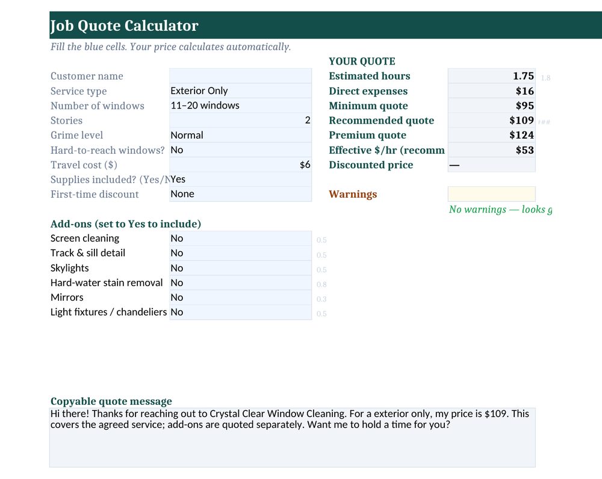Click the 'Number of windows' label
Viewport: 602px width, 479px height.
coord(98,105)
